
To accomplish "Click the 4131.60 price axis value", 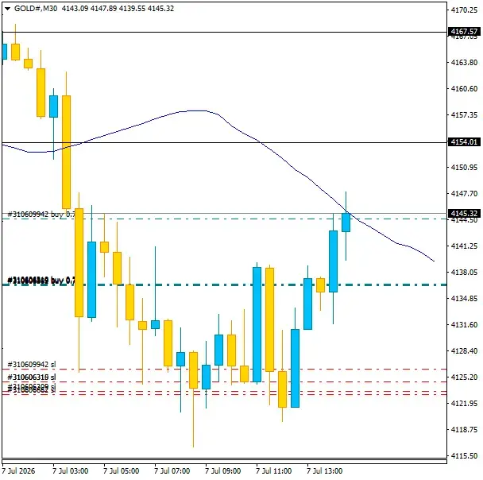I will coord(464,324).
